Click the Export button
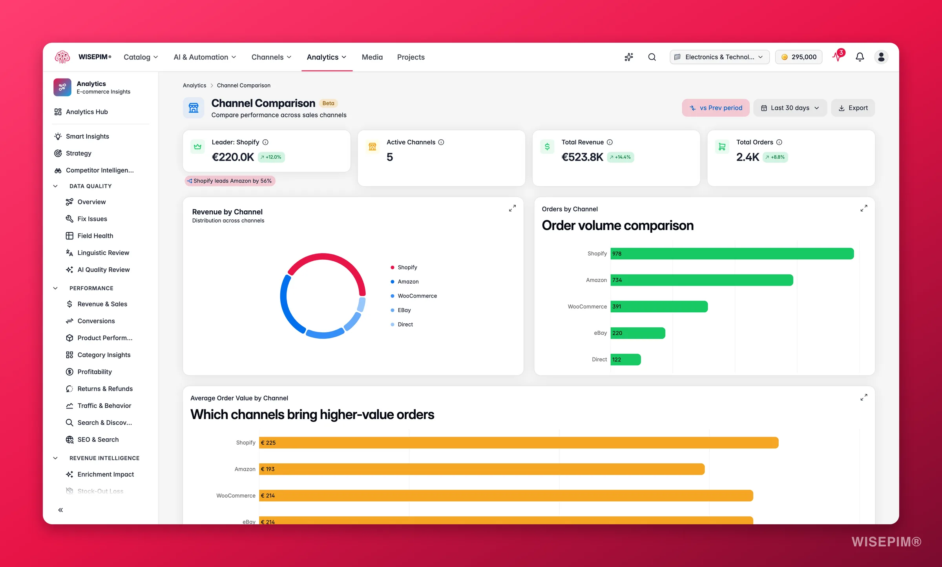Image resolution: width=942 pixels, height=567 pixels. pyautogui.click(x=853, y=108)
